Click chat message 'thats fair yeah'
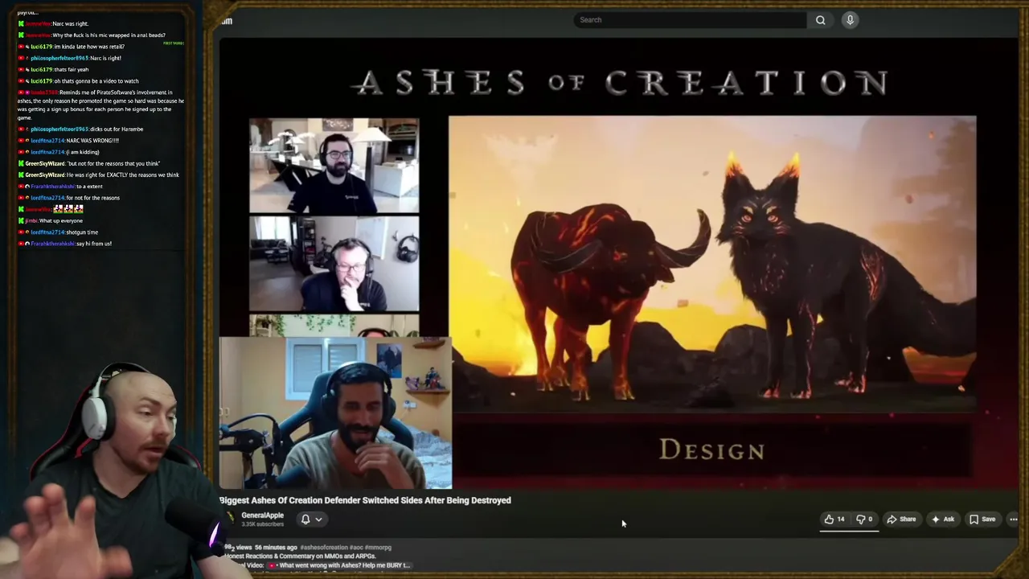1029x579 pixels. [x=72, y=70]
